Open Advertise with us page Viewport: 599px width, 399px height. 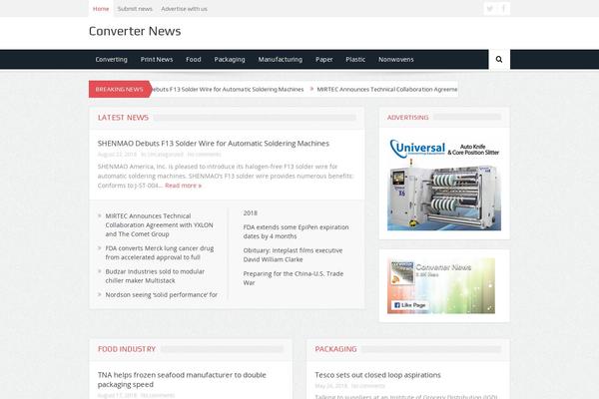(x=184, y=9)
